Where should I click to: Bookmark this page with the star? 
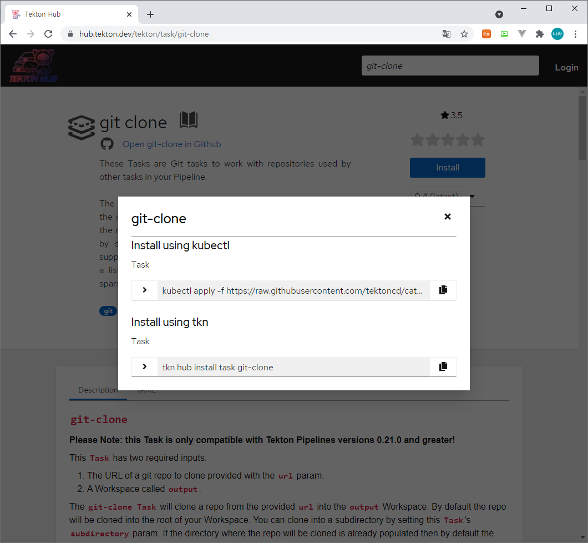[464, 34]
